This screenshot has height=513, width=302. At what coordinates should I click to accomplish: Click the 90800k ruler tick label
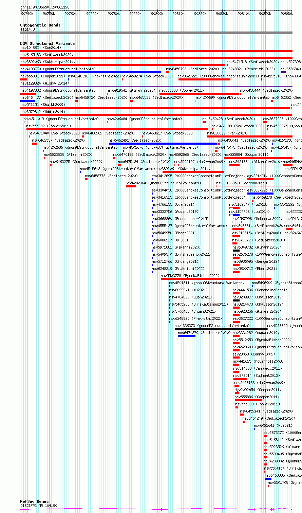[x=157, y=14]
